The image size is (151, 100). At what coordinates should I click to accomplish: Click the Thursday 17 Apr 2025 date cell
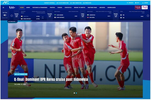(50, 15)
